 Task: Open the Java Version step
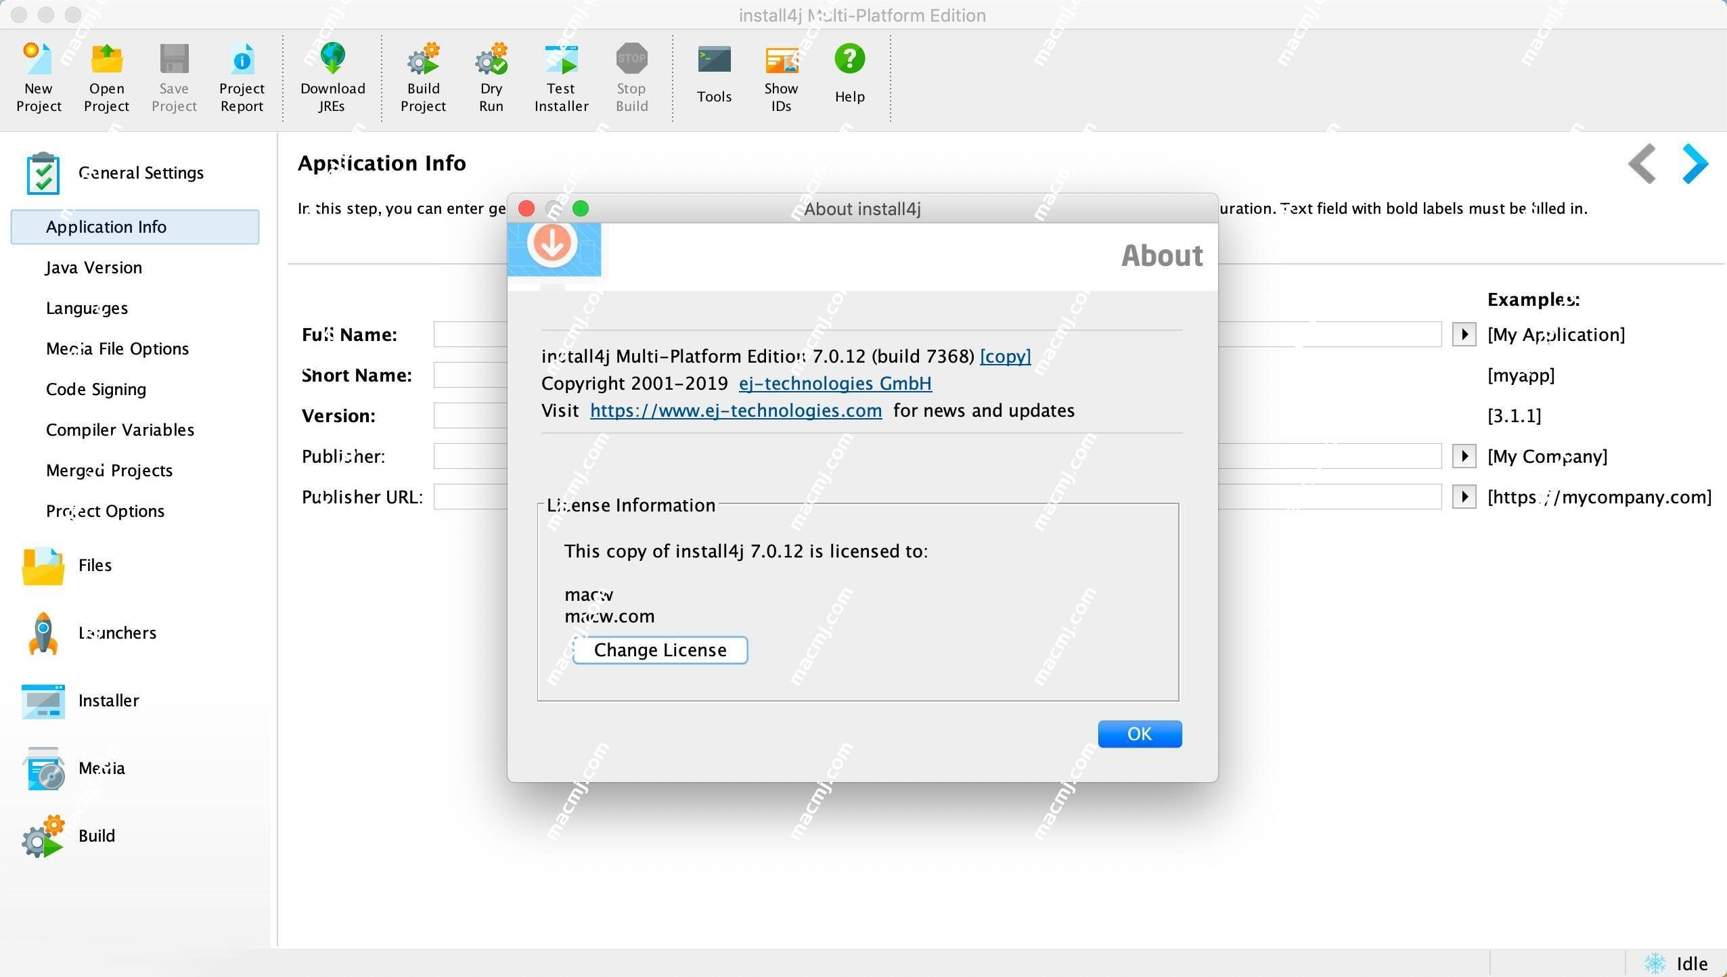click(94, 267)
